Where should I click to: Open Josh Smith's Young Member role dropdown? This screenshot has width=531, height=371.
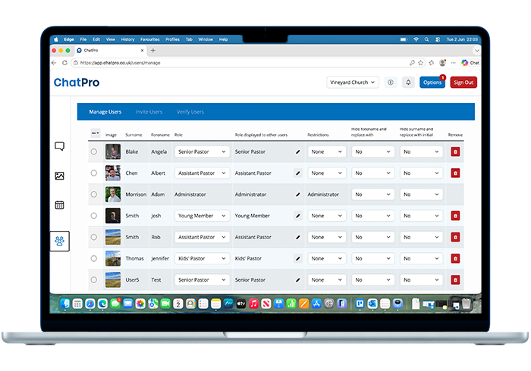click(x=203, y=216)
